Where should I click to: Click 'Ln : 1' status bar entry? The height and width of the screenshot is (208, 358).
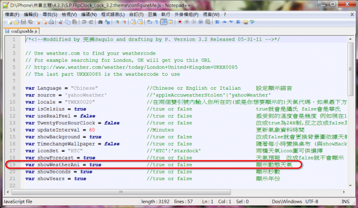(x=208, y=202)
